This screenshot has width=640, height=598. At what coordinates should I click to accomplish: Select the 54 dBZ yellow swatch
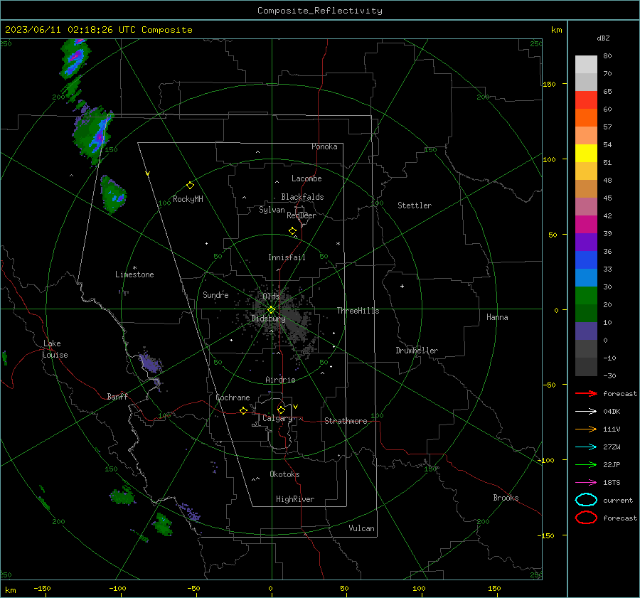(586, 153)
